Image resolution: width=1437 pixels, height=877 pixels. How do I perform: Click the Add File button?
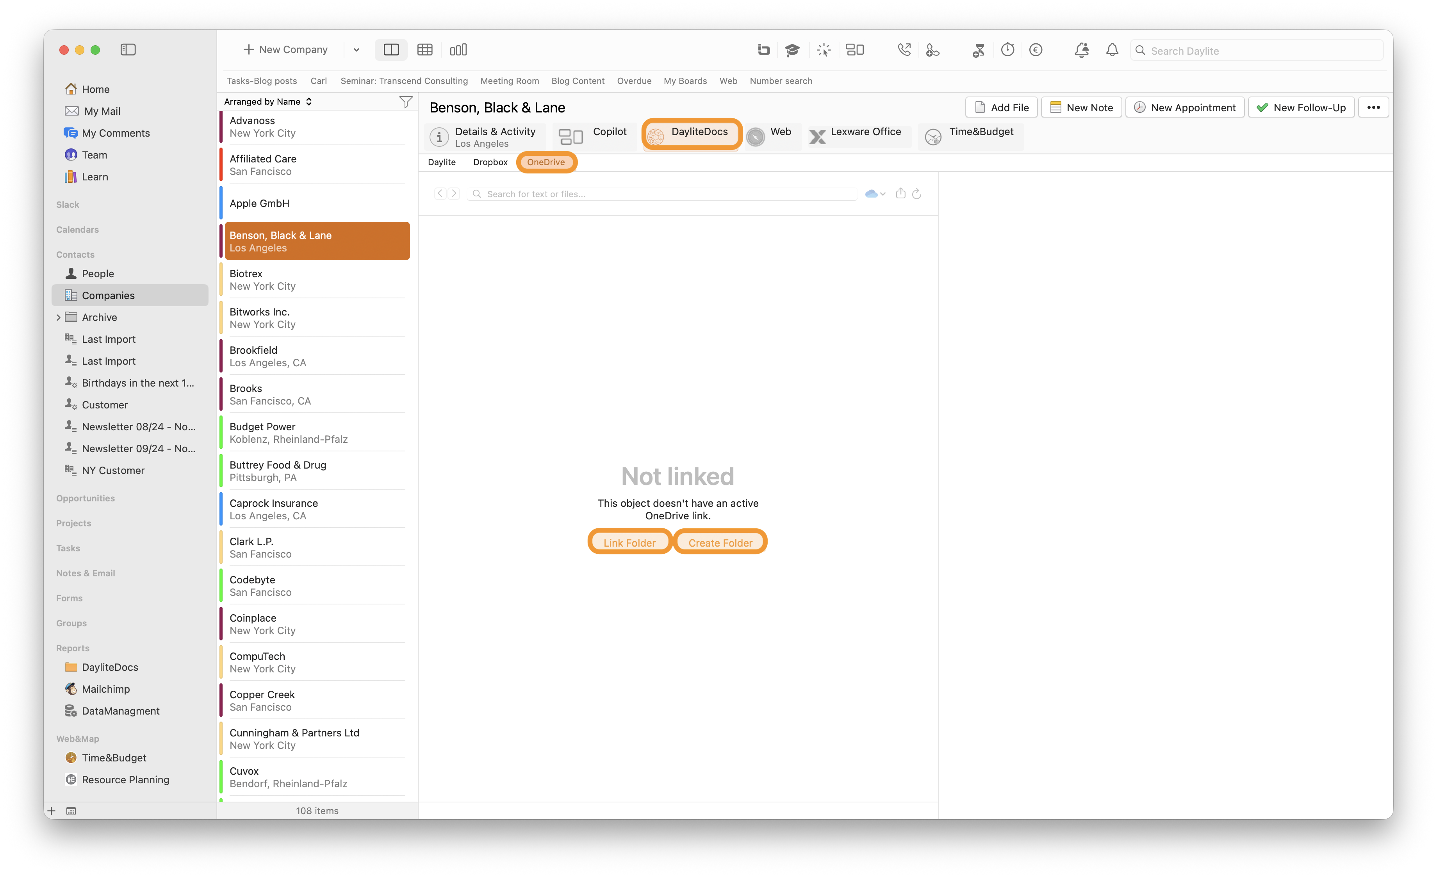(x=1001, y=107)
